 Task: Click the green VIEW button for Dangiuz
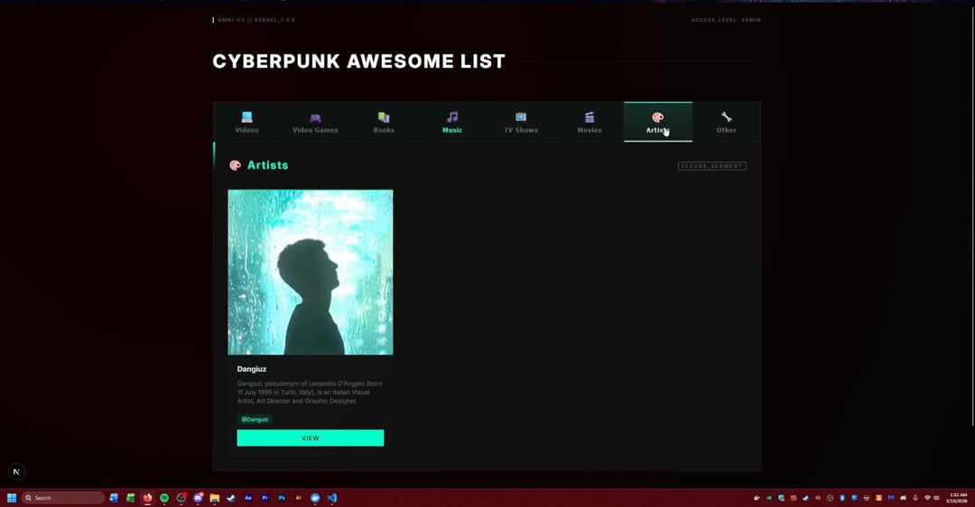[x=310, y=438]
